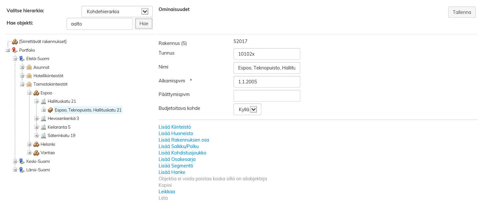Select Säterinkatu 19 in the tree
The width and height of the screenshot is (479, 202).
click(x=61, y=135)
